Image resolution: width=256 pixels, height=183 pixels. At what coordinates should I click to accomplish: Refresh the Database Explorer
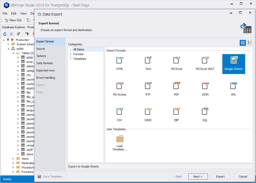[x=5, y=34]
